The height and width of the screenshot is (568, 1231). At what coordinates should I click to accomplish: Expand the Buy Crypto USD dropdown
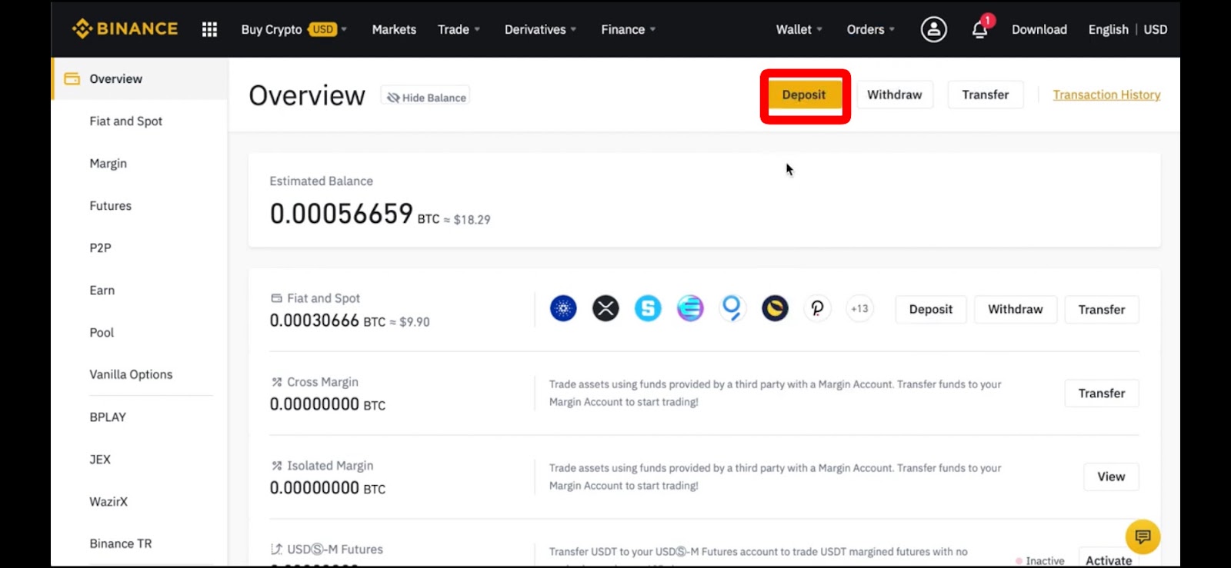(x=294, y=29)
